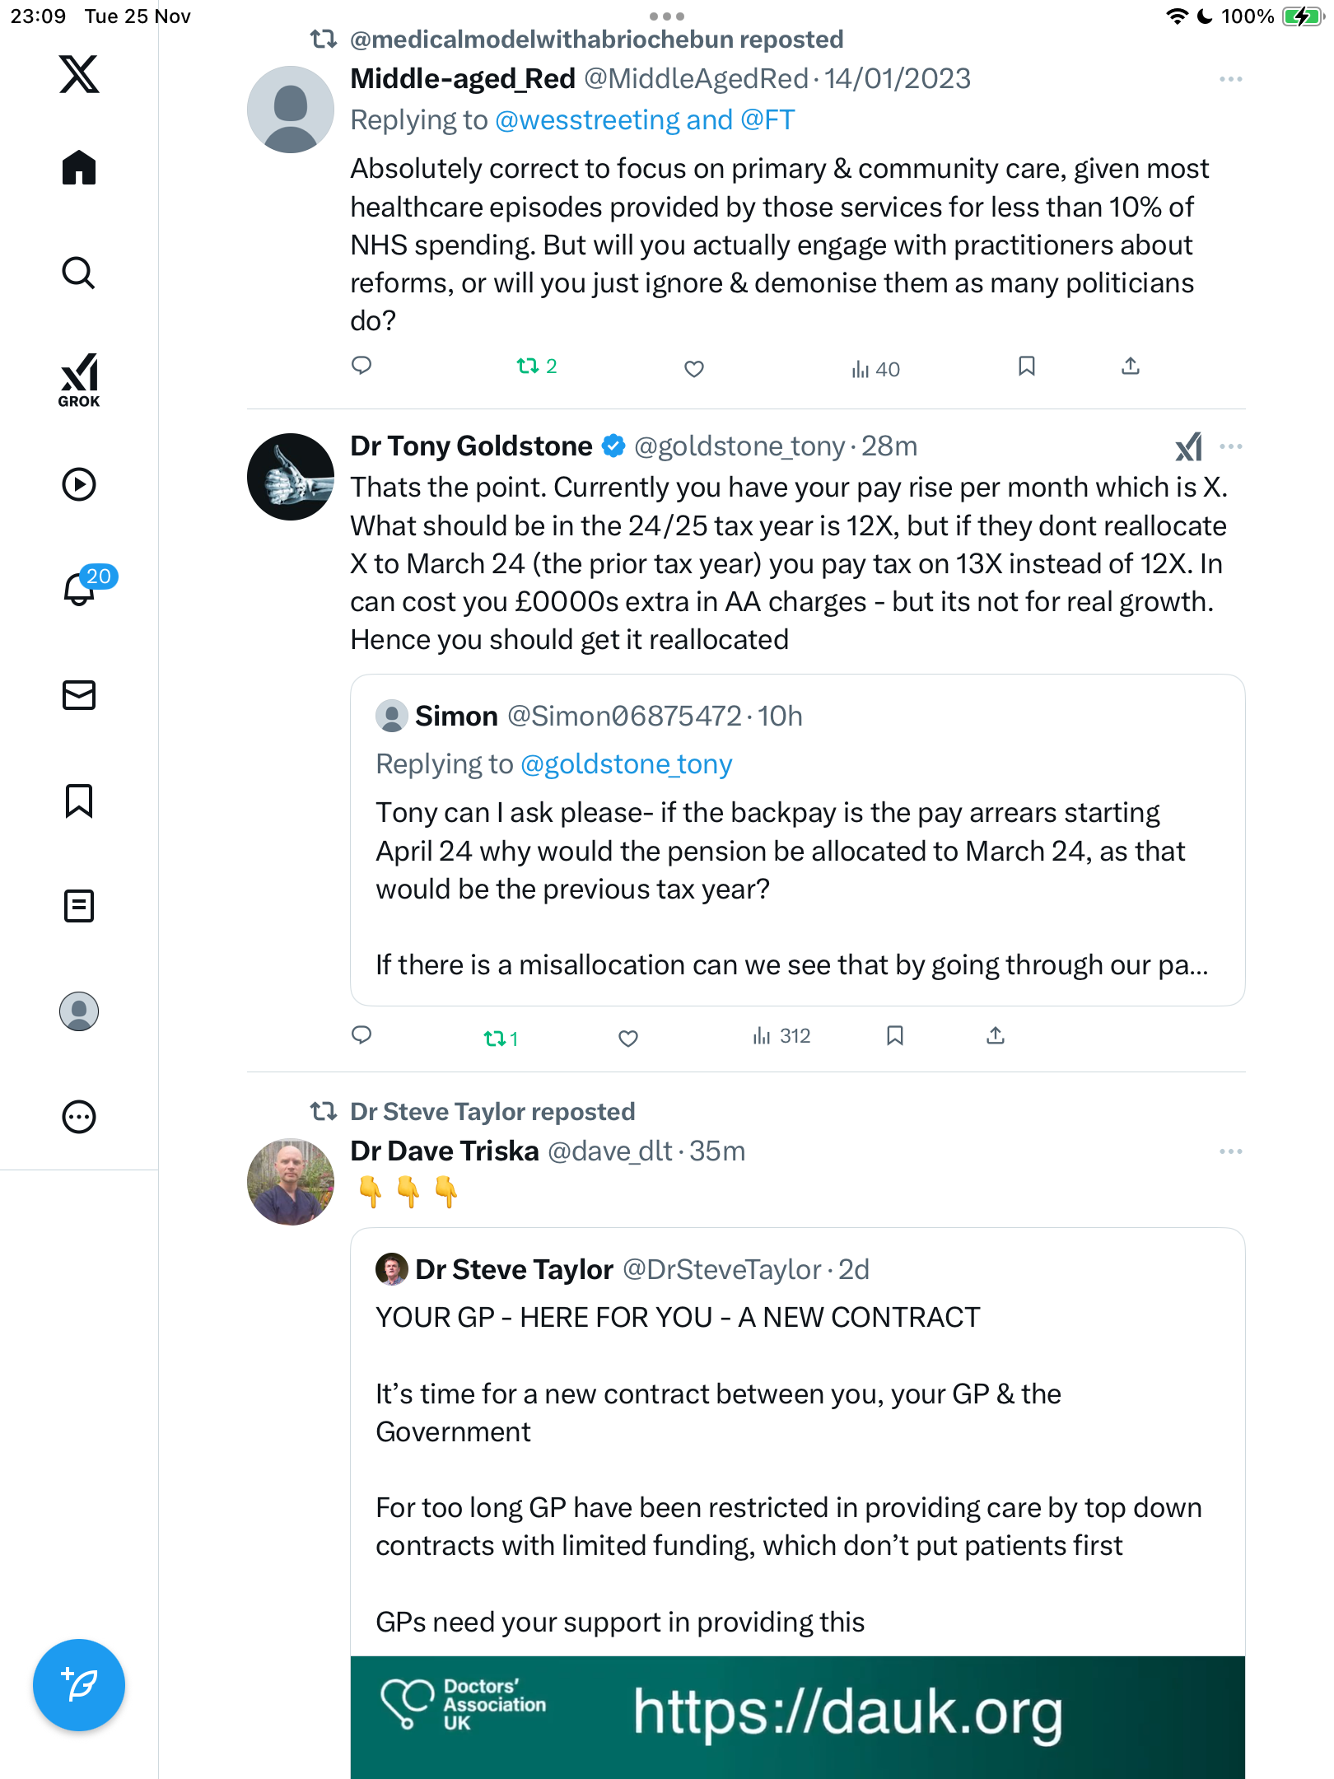The width and height of the screenshot is (1334, 1779).
Task: Bookmark Dr Tony Goldstone's post
Action: click(x=895, y=1036)
